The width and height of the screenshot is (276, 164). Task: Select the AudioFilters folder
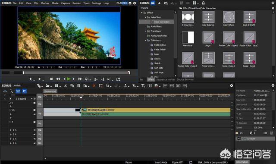pos(156,26)
